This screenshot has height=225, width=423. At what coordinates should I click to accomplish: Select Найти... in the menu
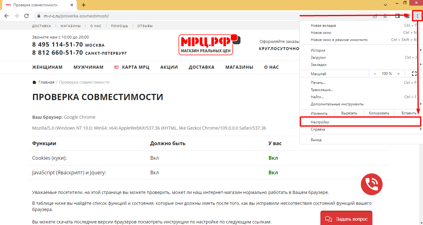pos(361,97)
